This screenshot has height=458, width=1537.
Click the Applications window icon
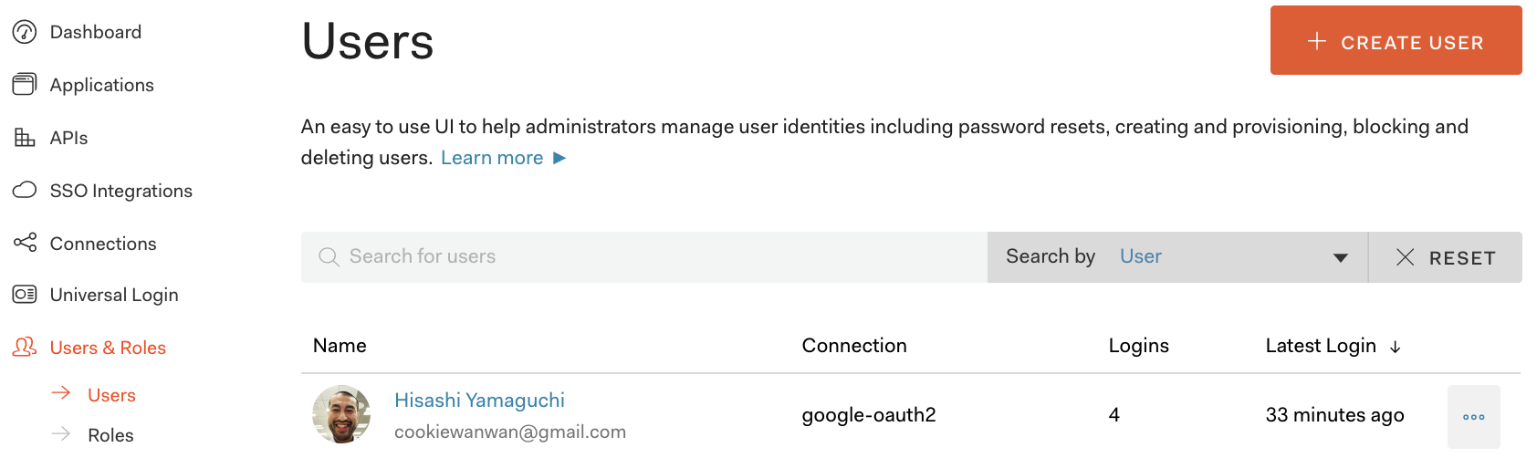pos(25,85)
